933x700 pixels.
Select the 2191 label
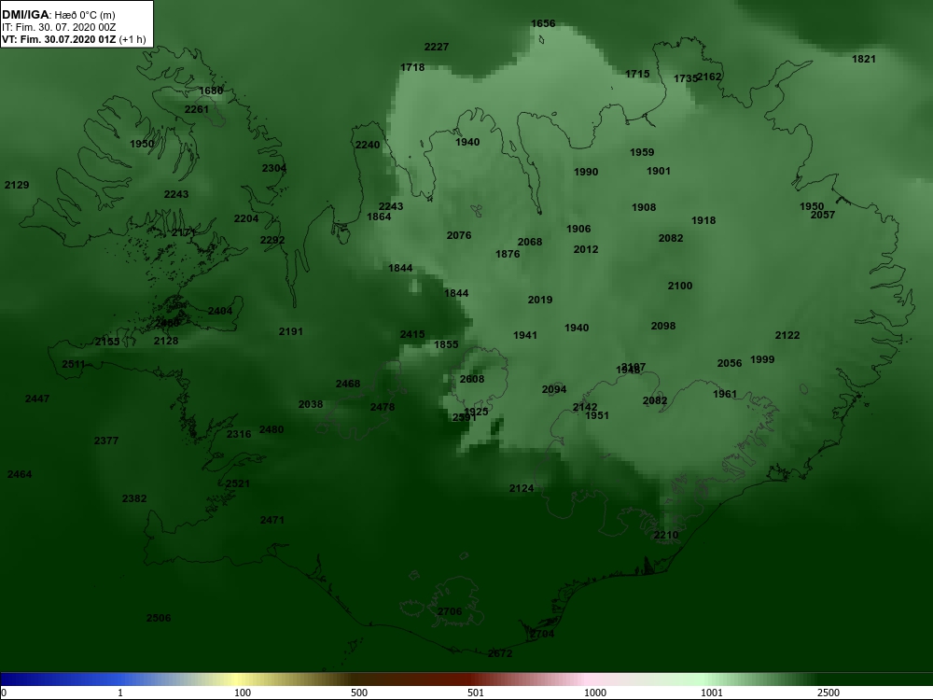pyautogui.click(x=290, y=331)
